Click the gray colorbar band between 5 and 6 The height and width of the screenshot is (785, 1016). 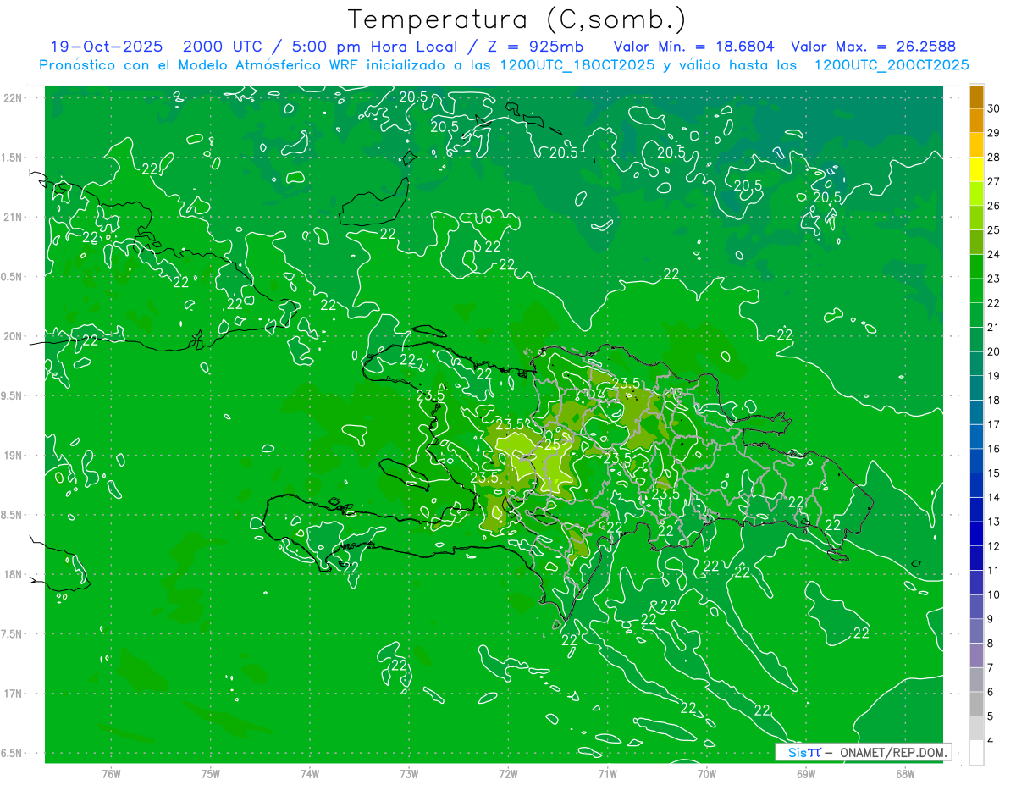point(976,705)
